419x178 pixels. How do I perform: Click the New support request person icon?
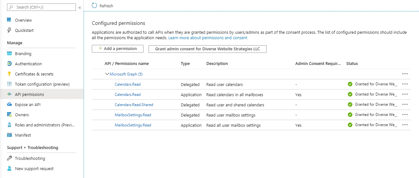pyautogui.click(x=9, y=168)
